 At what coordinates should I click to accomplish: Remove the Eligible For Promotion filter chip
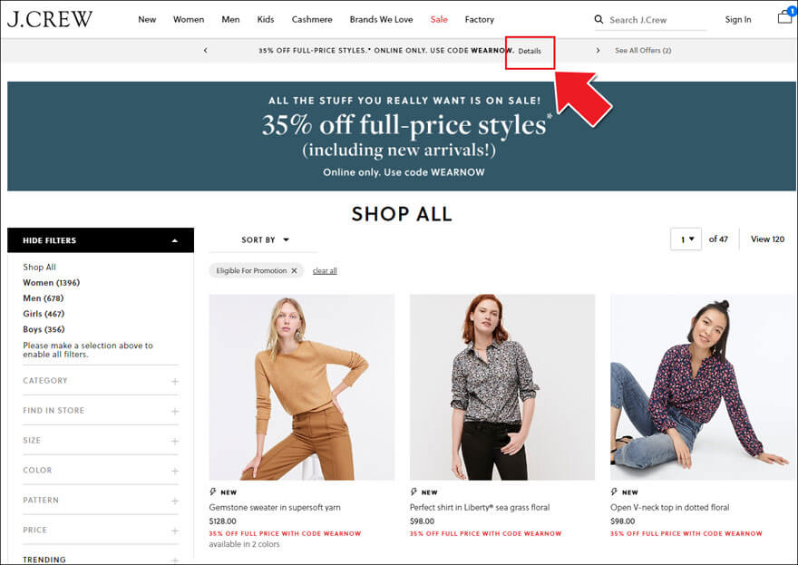[294, 271]
